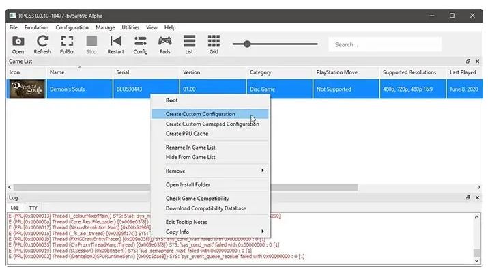
Task: Sort by the Name column header
Action: coord(79,72)
